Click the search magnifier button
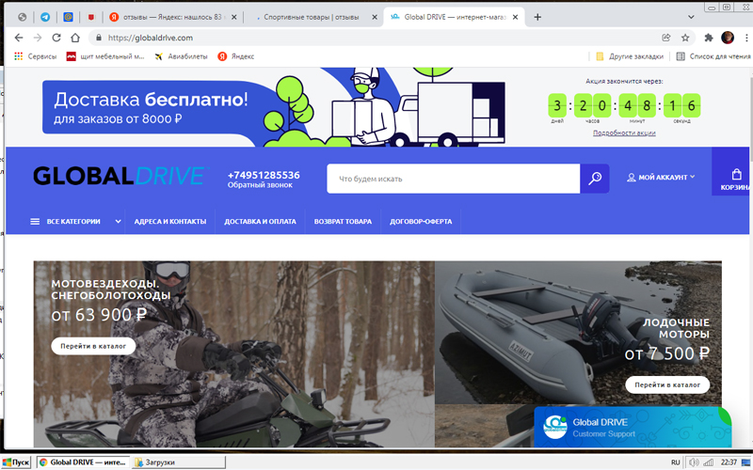Screen dimensions: 753x470 coord(595,179)
